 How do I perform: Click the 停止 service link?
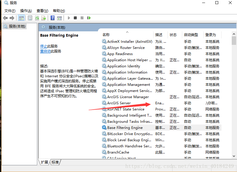click(x=44, y=46)
